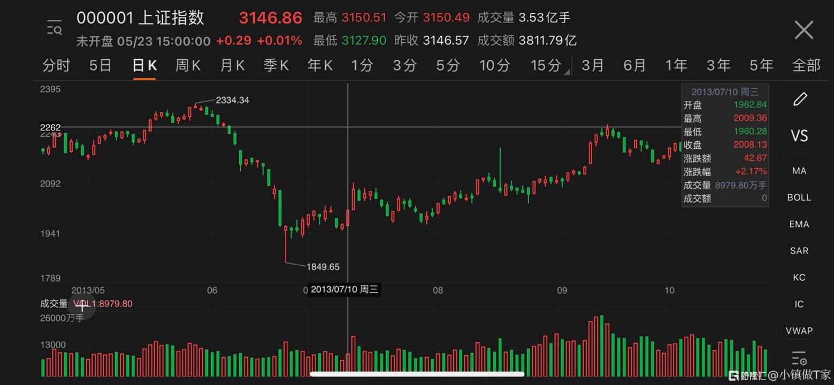Set range to 1年

click(676, 65)
